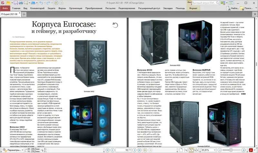Open the Формы ribbon tab

(x=62, y=8)
